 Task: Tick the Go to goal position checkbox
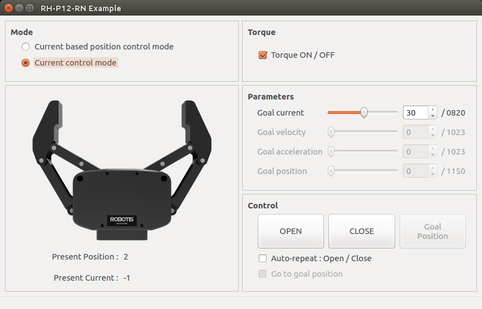pos(263,274)
